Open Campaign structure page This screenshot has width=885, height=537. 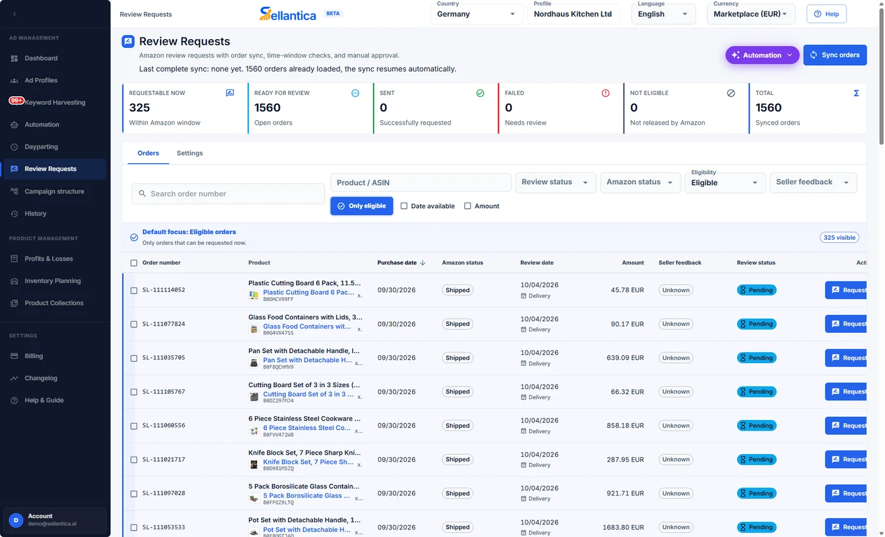[53, 191]
